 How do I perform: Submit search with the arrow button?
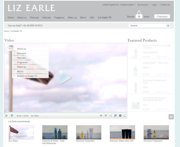click(x=168, y=26)
